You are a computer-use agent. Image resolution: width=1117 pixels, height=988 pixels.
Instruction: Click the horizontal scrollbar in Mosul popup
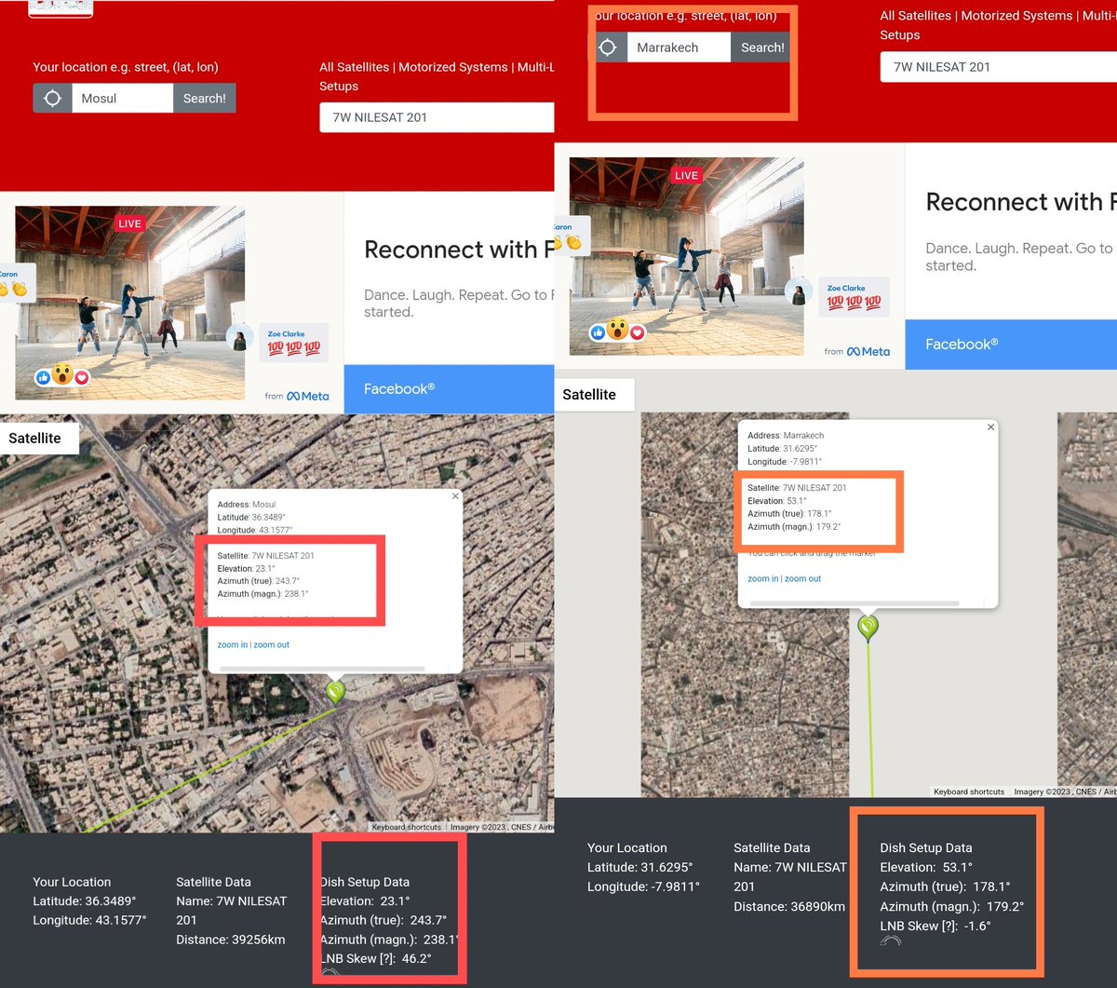(321, 668)
